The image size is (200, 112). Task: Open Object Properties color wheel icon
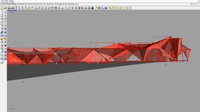(x=82, y=8)
